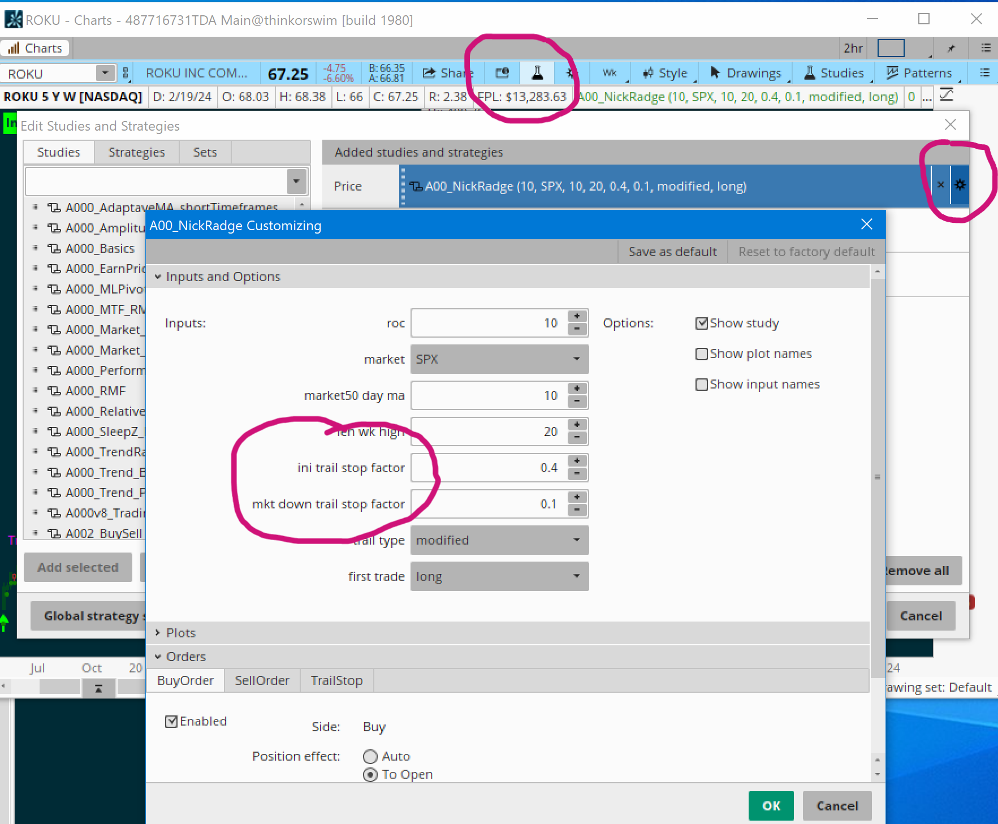Increase market50 day ma value
The image size is (998, 824).
577,388
